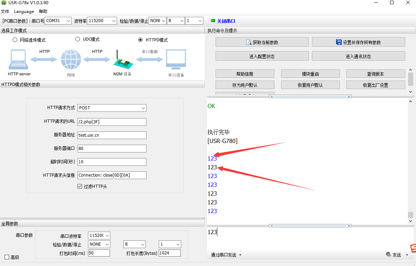Image resolution: width=416 pixels, height=266 pixels.
Task: Click the HTTP server laptop icon
Action: [x=18, y=60]
